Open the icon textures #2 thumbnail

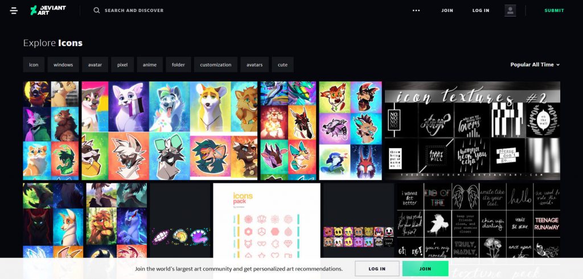pyautogui.click(x=472, y=130)
